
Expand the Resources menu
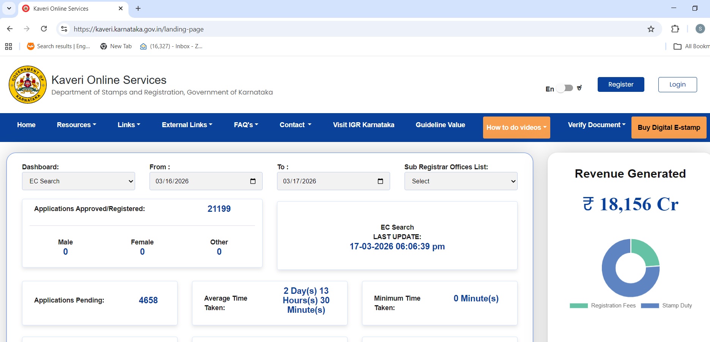point(76,125)
